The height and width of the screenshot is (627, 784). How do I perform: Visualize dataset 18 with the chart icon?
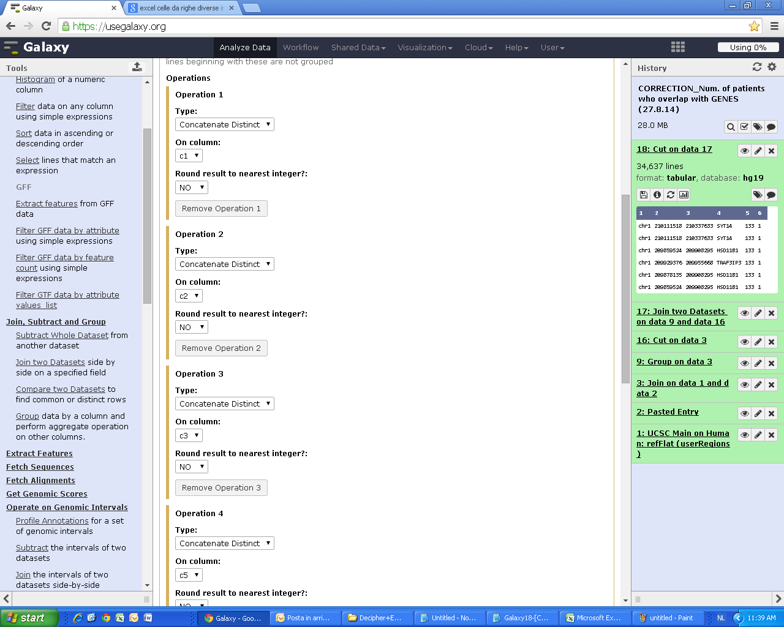pyautogui.click(x=684, y=195)
